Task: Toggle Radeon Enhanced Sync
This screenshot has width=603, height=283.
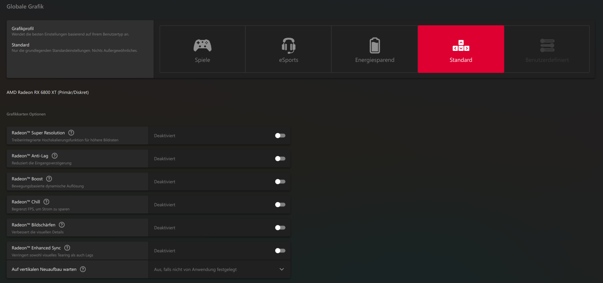Action: pyautogui.click(x=280, y=251)
